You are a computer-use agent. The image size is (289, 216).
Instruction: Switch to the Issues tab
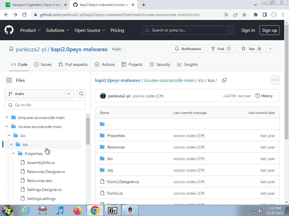(43, 64)
